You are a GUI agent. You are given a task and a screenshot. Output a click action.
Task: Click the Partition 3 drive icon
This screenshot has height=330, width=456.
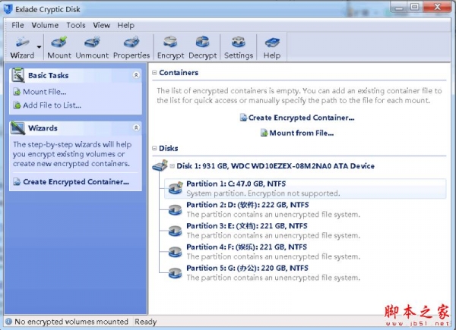(175, 231)
